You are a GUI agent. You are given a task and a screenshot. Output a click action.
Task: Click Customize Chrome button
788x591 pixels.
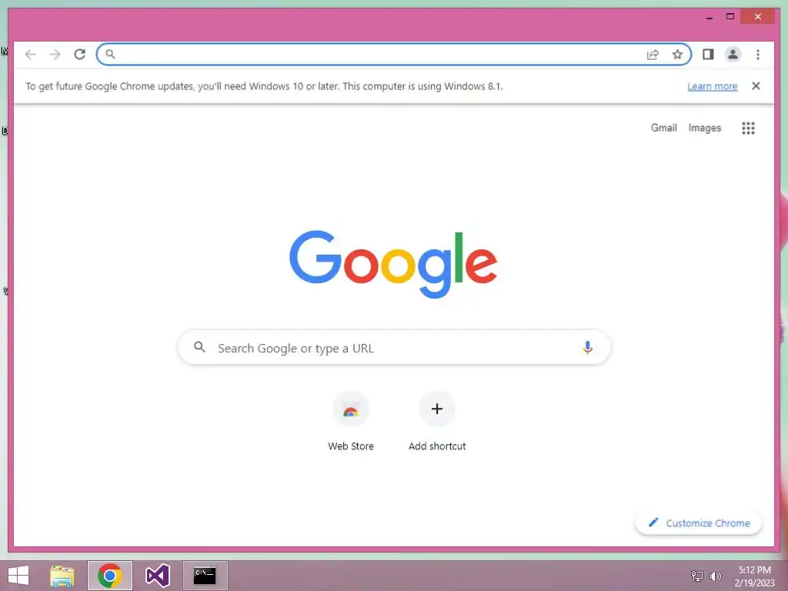click(699, 523)
